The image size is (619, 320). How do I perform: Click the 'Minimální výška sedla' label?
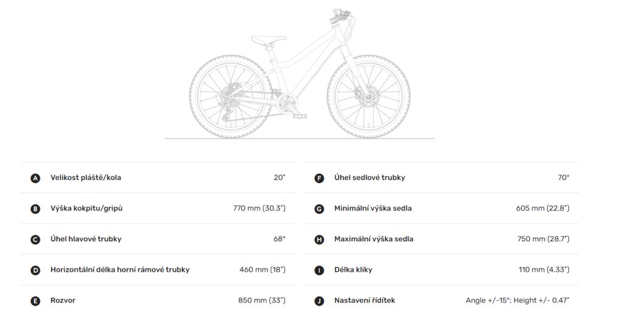(x=373, y=209)
